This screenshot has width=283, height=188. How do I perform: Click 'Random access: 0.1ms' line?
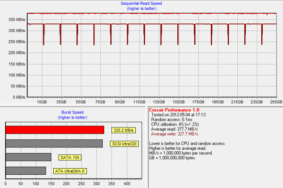coord(172,120)
